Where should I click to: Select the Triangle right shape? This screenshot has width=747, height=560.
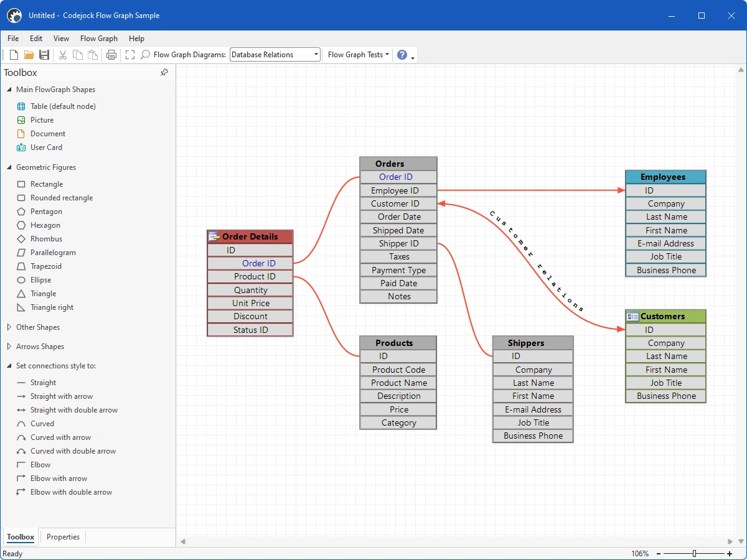click(x=52, y=307)
